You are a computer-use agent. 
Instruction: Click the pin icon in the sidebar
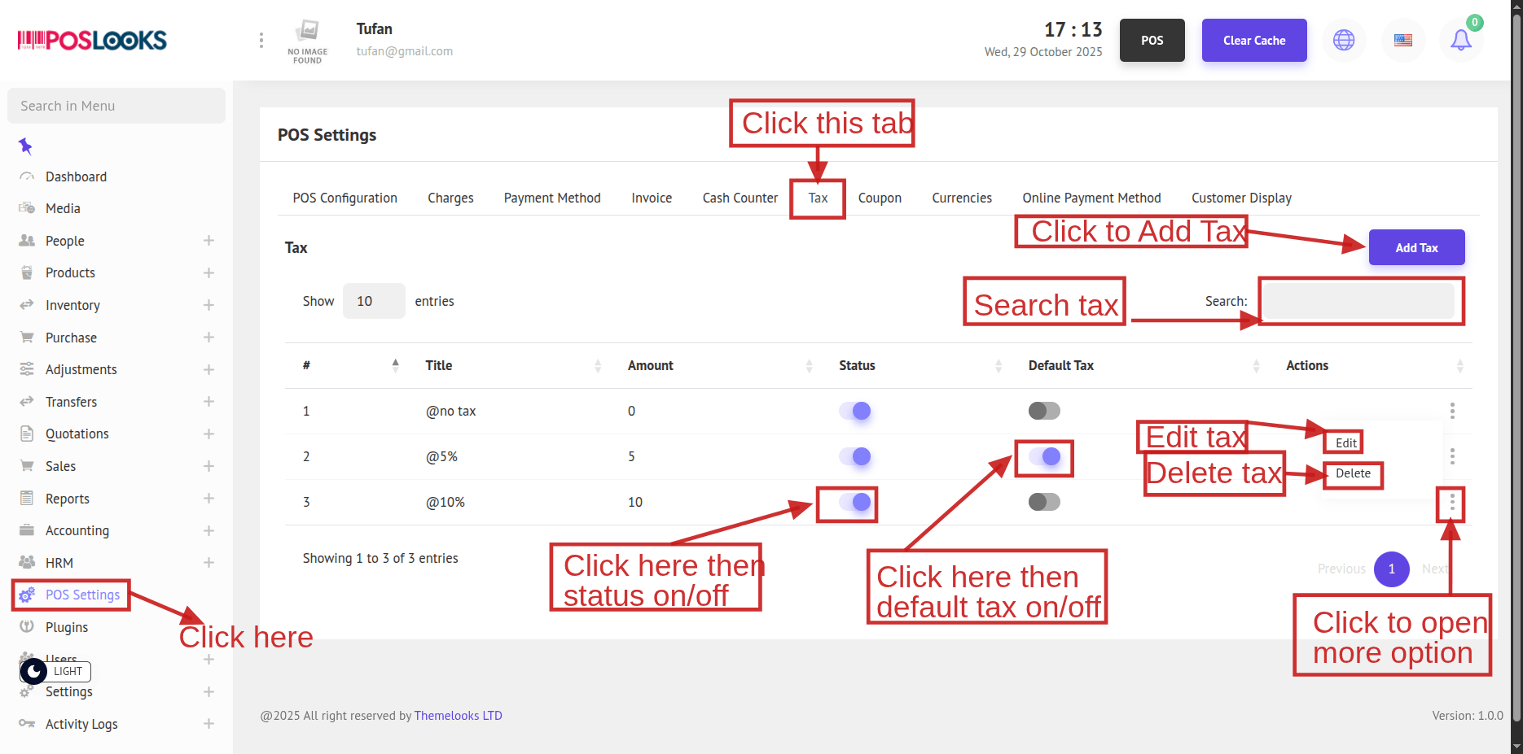[x=26, y=146]
